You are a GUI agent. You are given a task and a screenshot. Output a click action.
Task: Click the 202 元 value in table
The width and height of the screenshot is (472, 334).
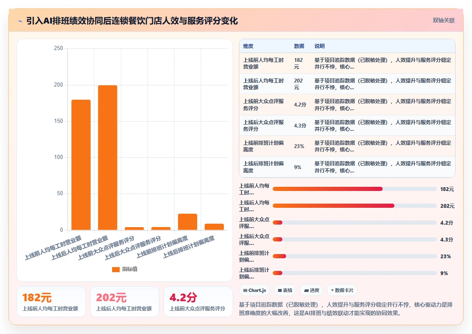coord(299,84)
